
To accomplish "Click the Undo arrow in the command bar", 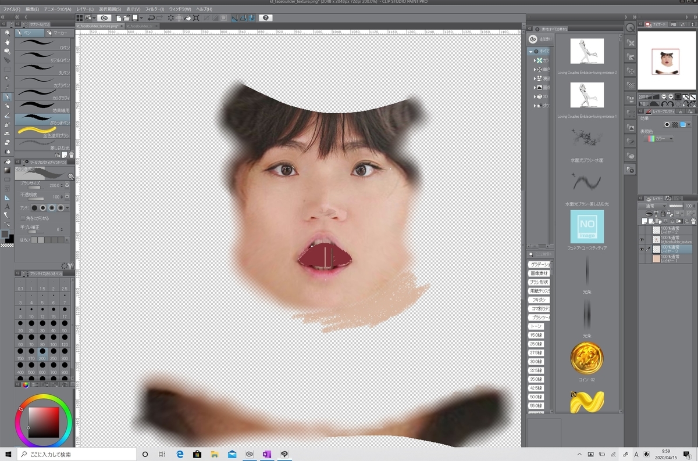I will [151, 18].
